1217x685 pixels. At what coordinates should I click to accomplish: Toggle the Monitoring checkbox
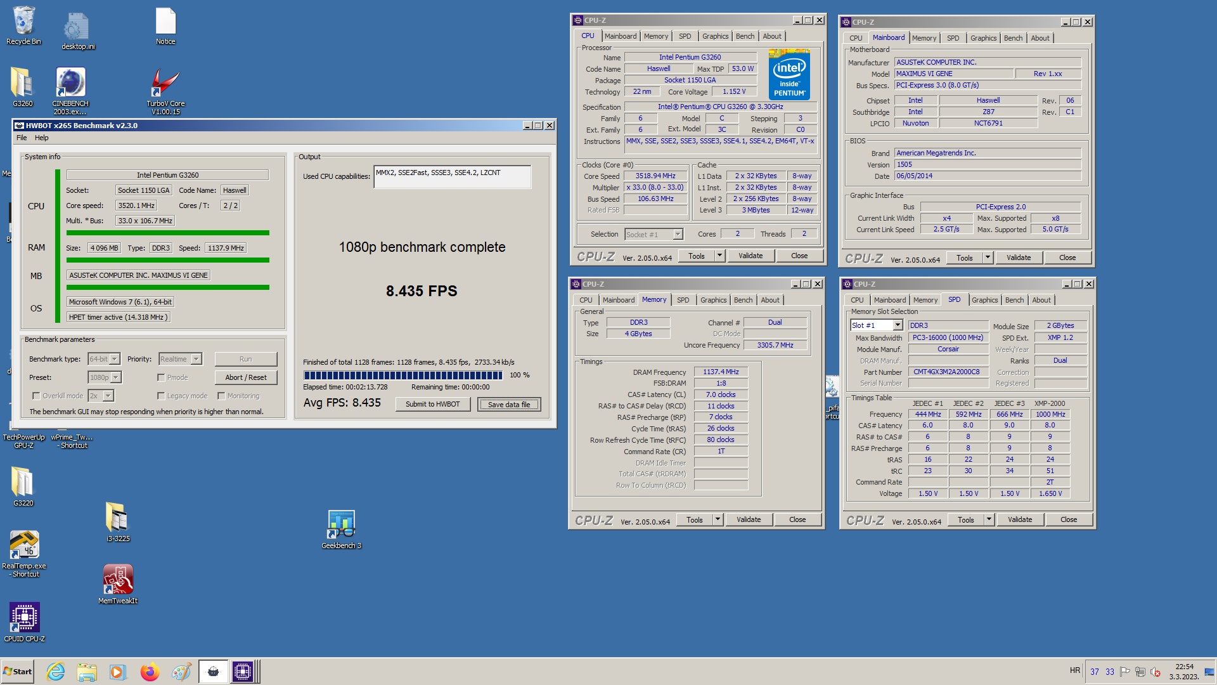221,396
